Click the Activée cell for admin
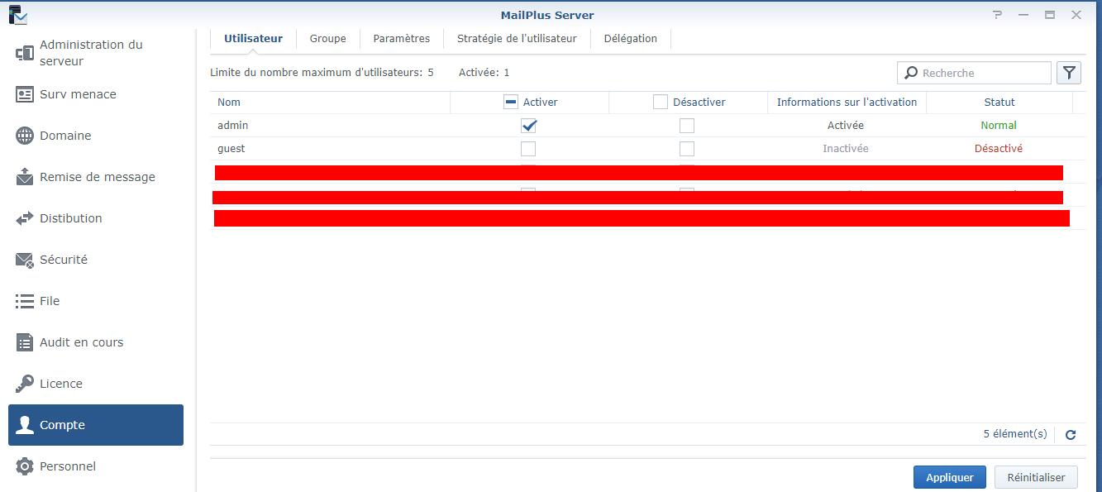Image resolution: width=1102 pixels, height=492 pixels. click(x=846, y=126)
